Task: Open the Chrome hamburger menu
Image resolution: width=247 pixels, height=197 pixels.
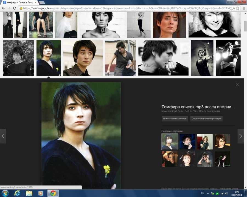Action: click(x=243, y=8)
